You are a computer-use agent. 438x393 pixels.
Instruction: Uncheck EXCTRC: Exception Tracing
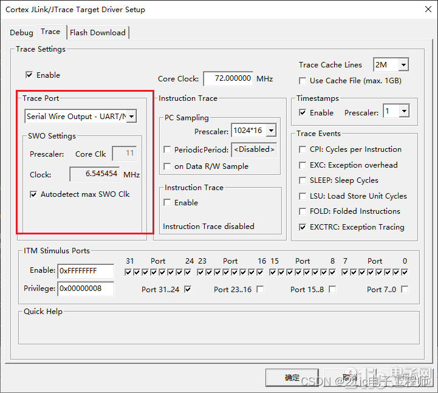pos(303,227)
